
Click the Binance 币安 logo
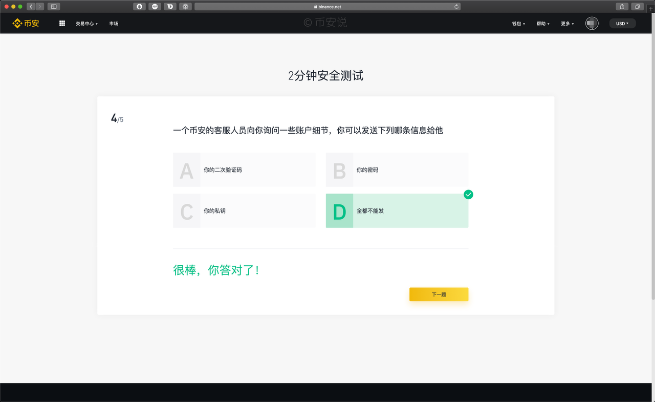click(26, 24)
